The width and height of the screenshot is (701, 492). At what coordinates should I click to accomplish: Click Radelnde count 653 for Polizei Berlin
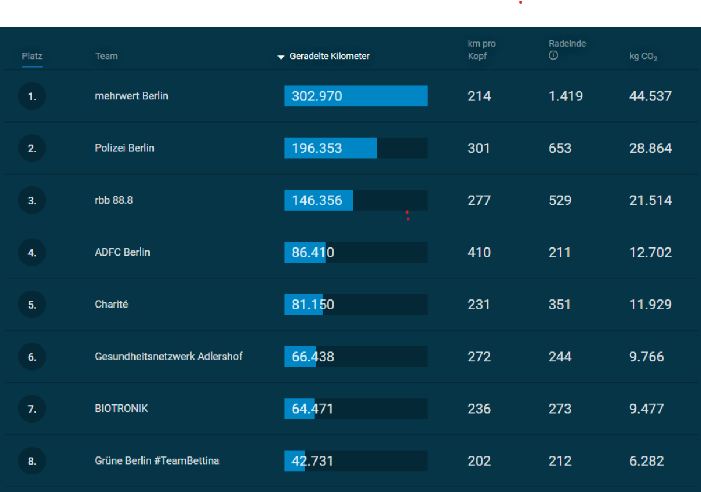560,148
